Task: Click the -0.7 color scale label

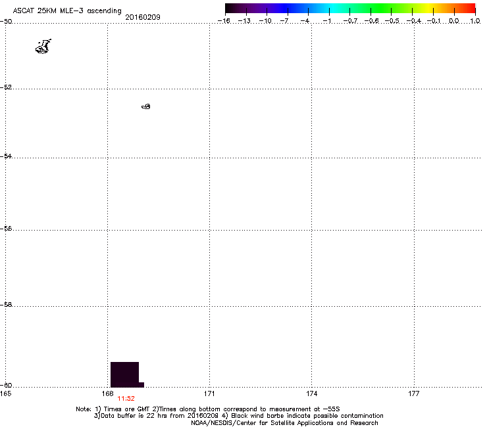Action: (350, 21)
